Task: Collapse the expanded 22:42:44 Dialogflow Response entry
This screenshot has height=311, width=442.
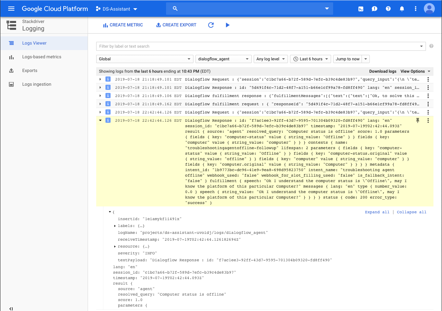Action: pyautogui.click(x=100, y=120)
